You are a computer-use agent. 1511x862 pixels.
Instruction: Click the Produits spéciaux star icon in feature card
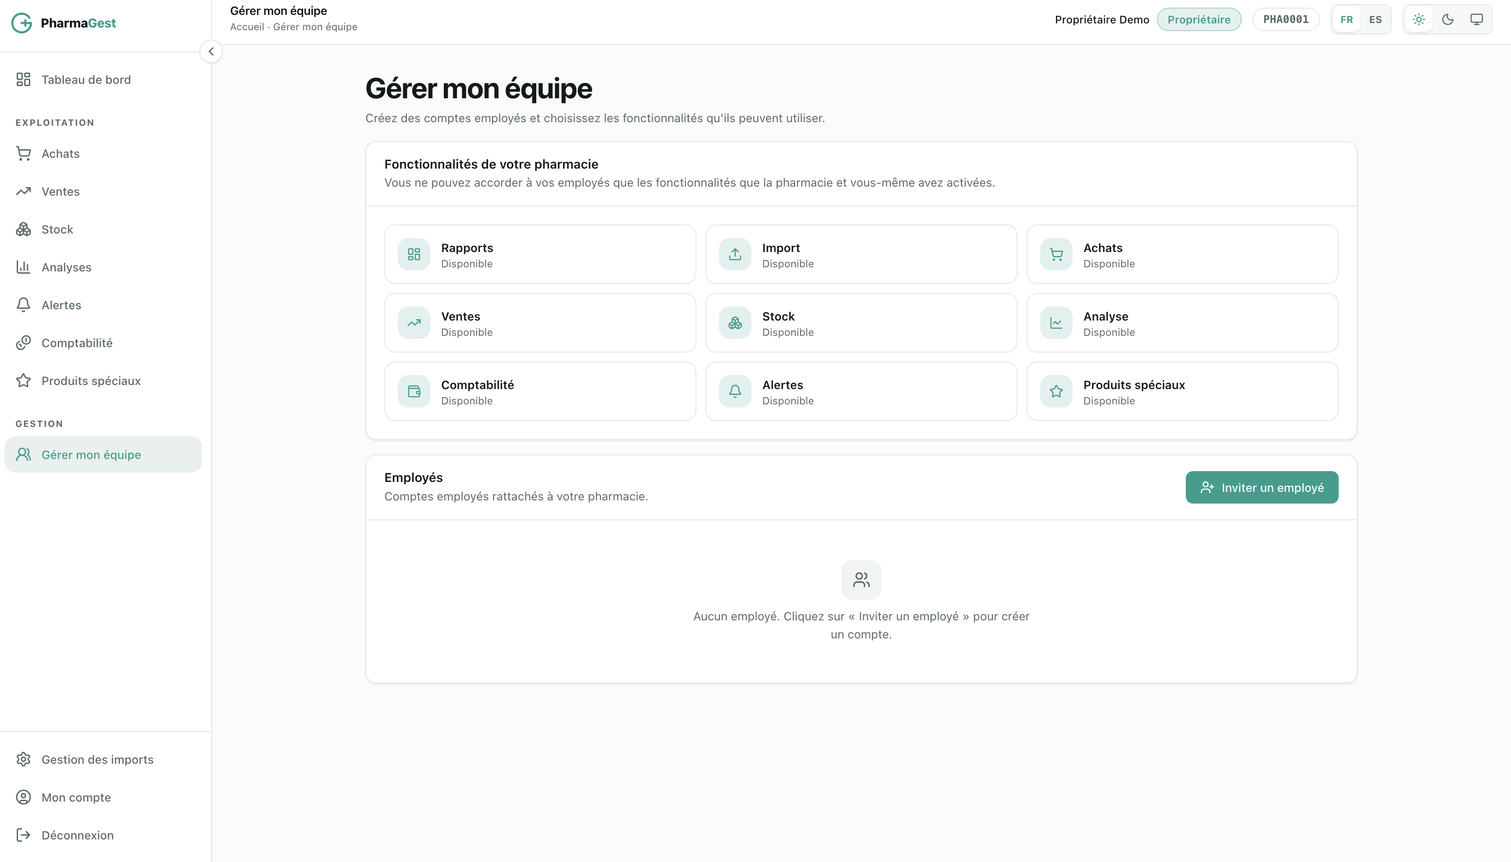coord(1056,392)
